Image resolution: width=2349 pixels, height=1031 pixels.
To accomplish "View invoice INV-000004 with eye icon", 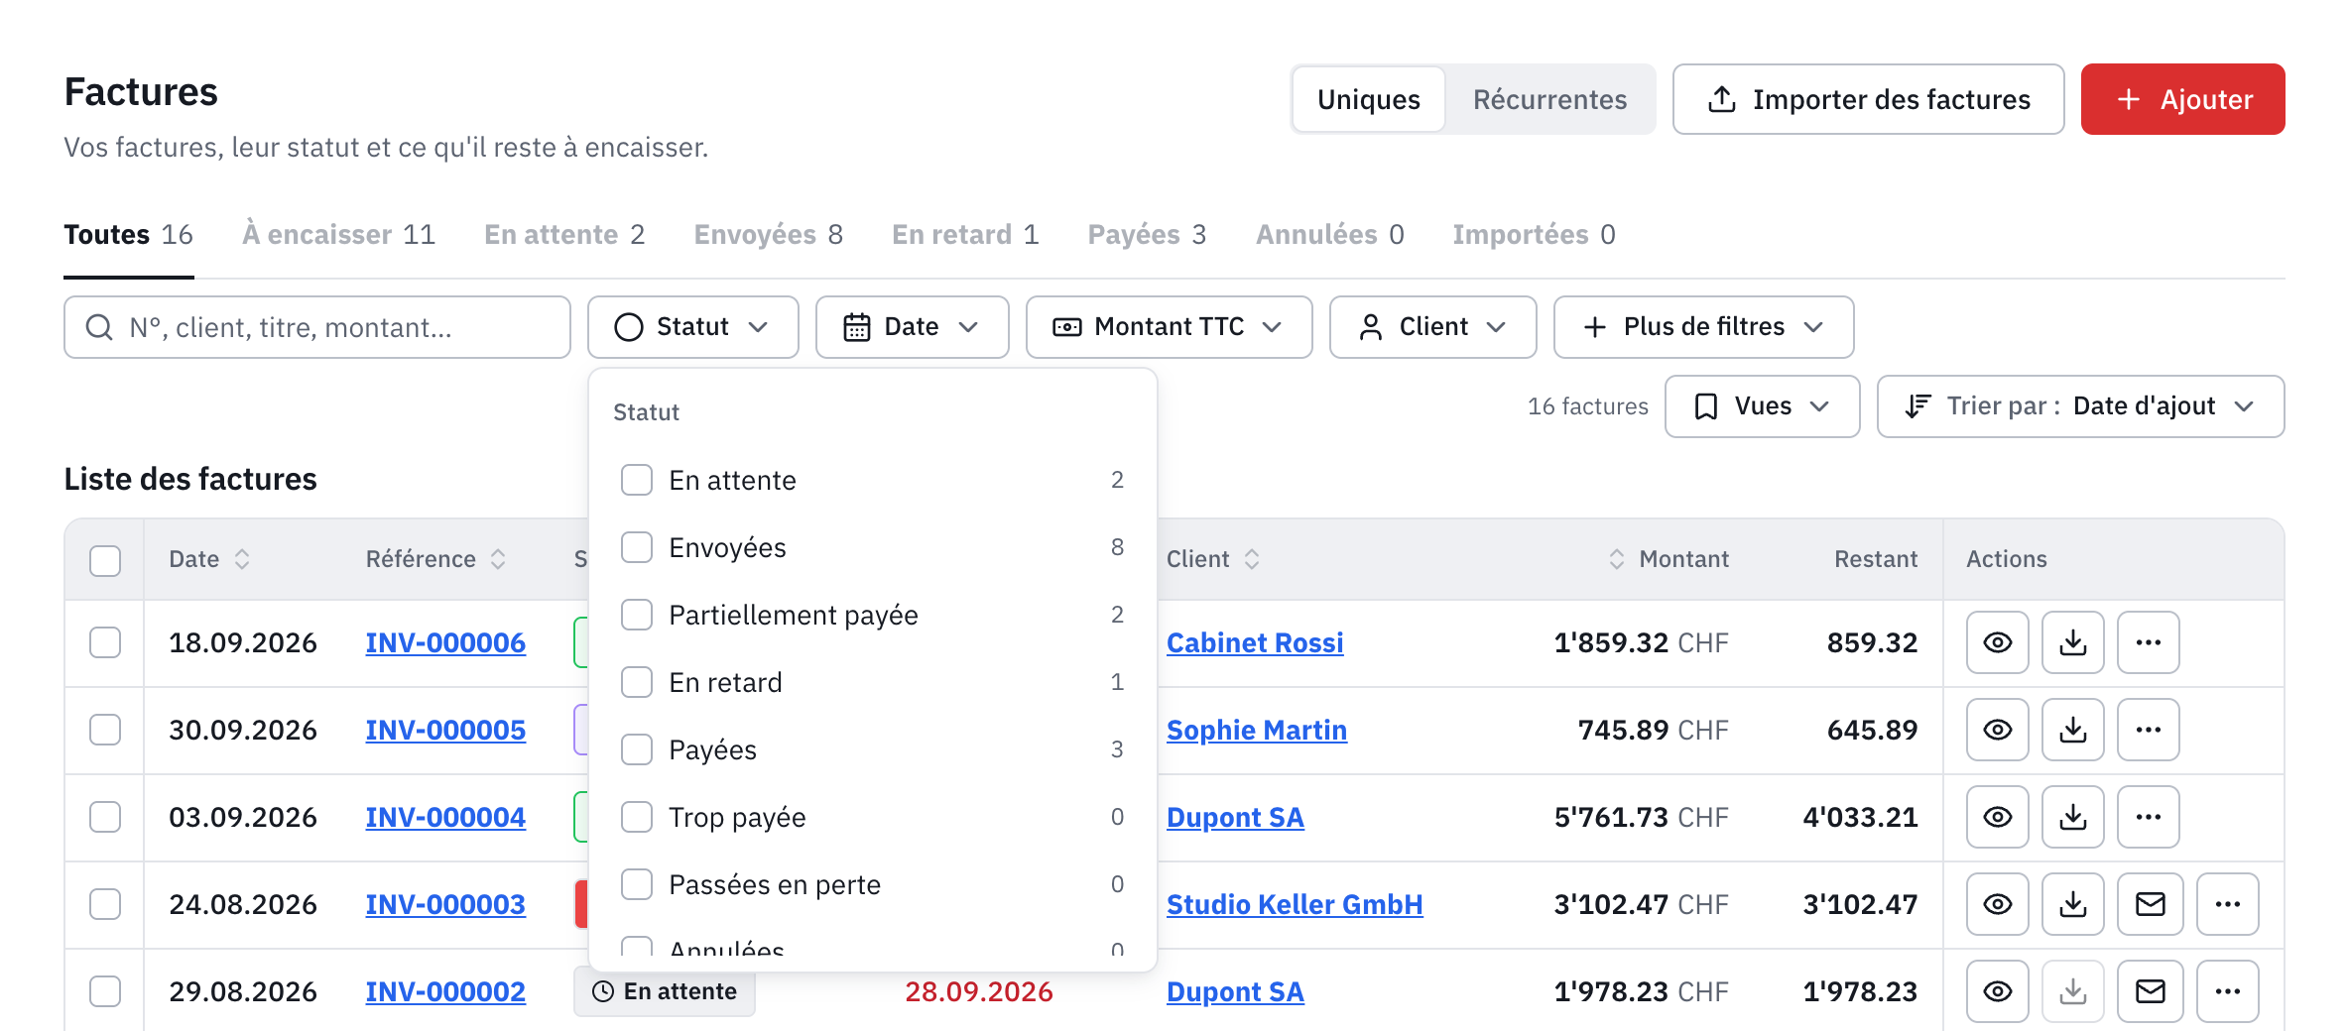I will click(x=1997, y=817).
